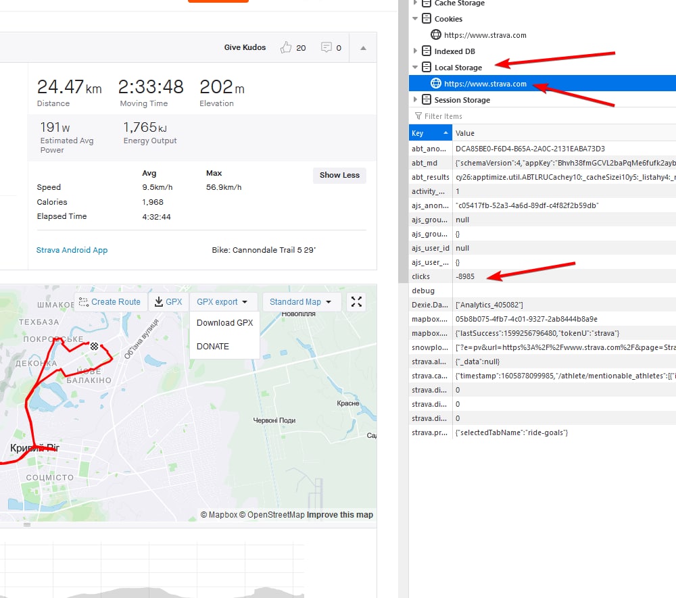
Task: Select strava.com under Local Storage
Action: pos(485,84)
